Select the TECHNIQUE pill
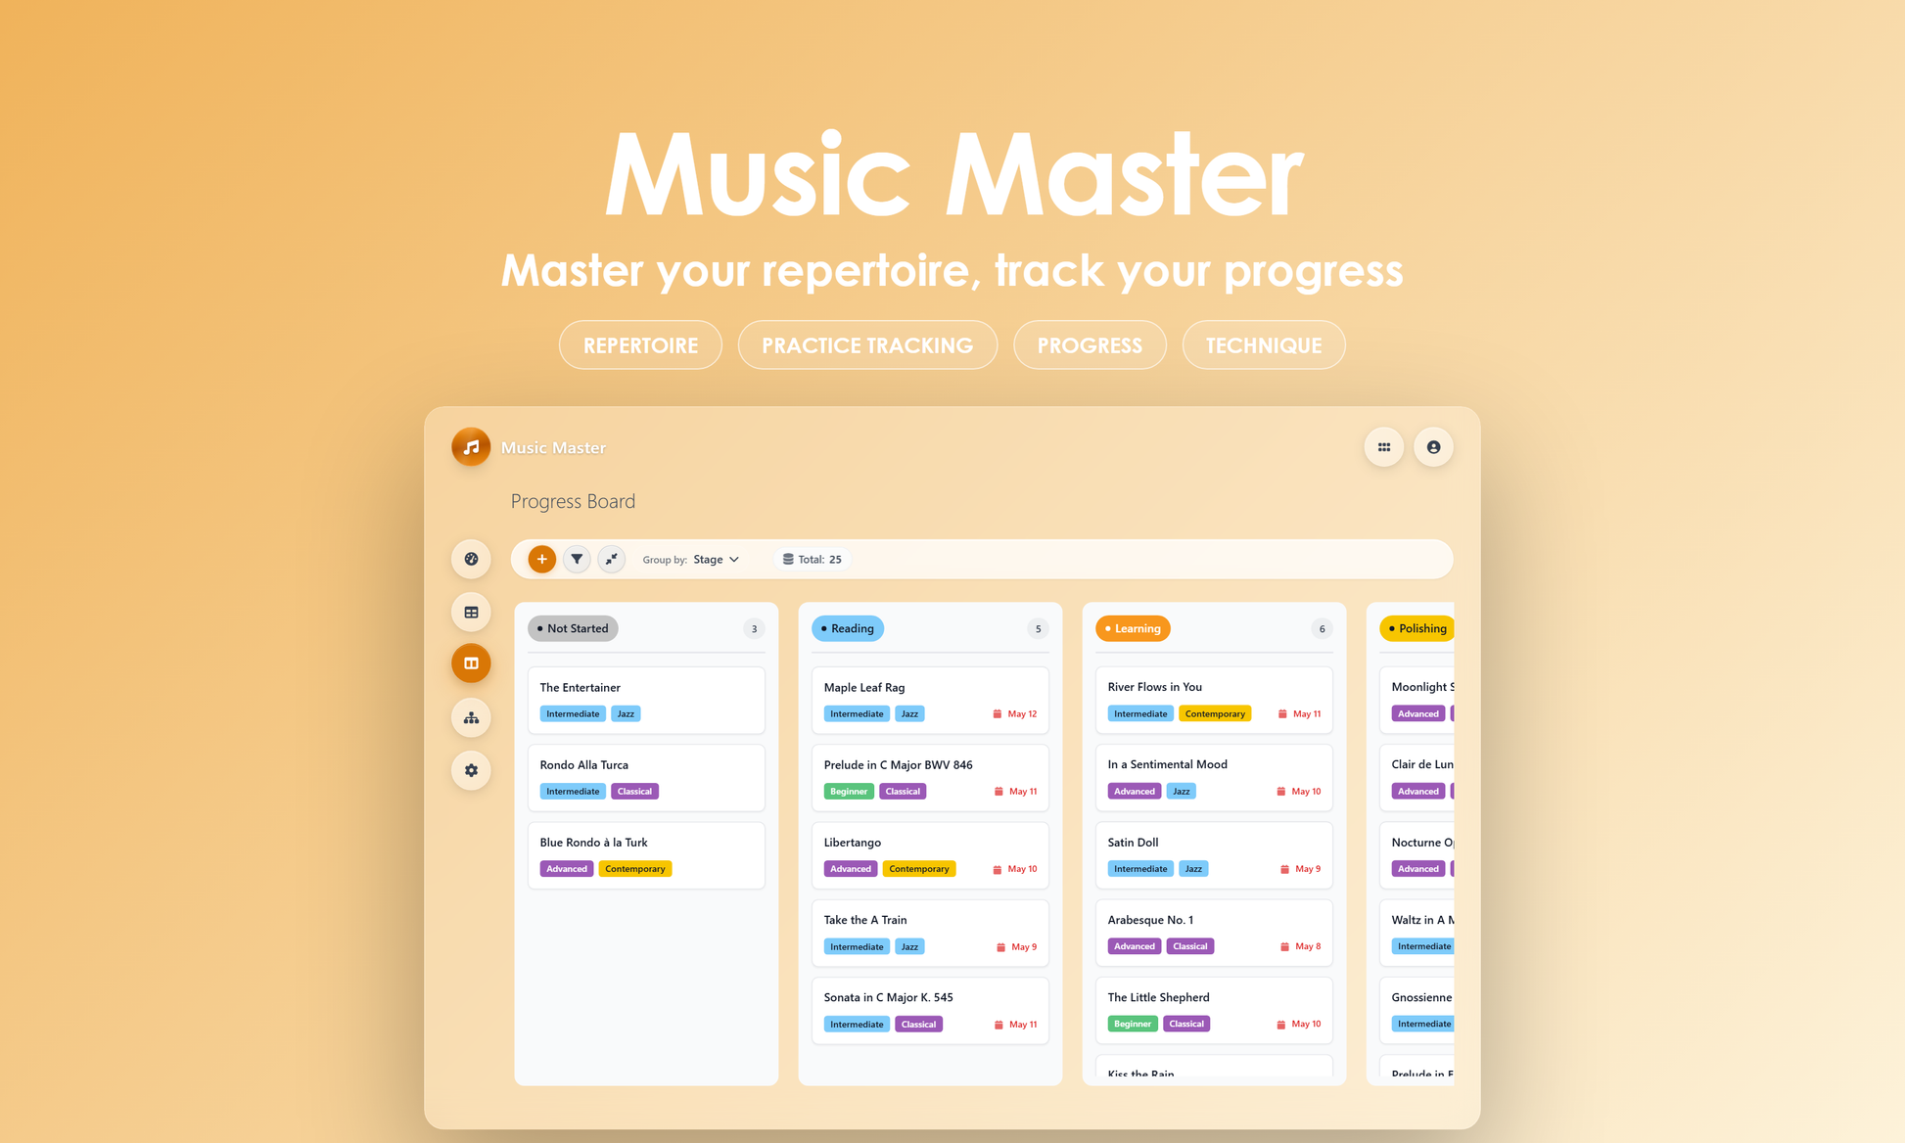 1264,345
